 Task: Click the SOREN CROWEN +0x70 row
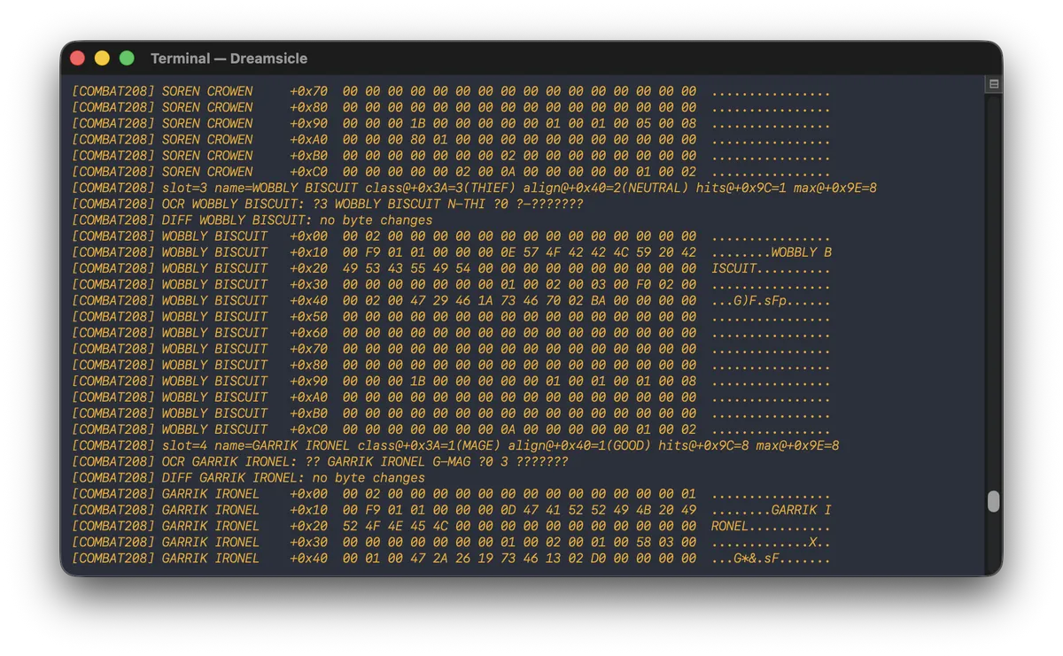[451, 91]
